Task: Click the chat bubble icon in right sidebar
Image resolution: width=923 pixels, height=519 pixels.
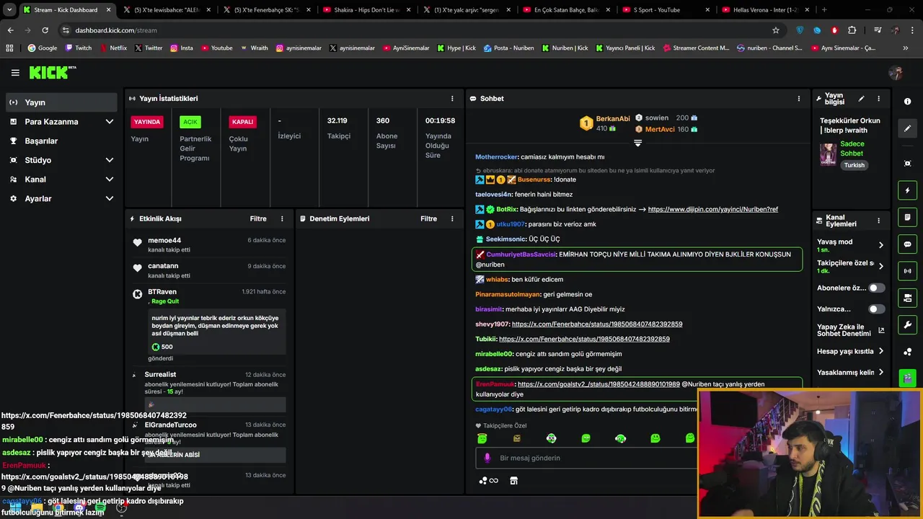Action: click(907, 244)
